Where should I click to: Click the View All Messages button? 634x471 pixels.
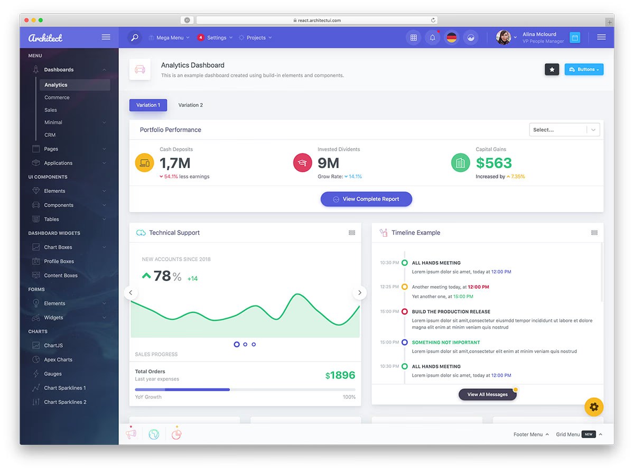487,394
